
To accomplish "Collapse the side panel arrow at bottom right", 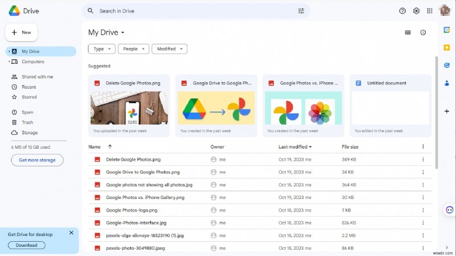I will tap(447, 247).
